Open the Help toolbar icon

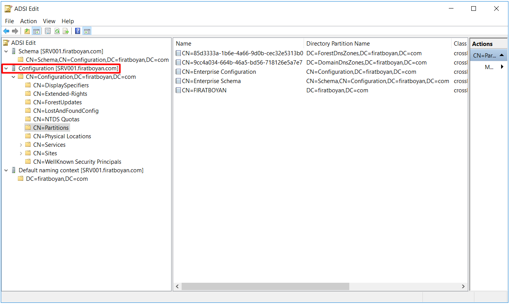pos(78,31)
